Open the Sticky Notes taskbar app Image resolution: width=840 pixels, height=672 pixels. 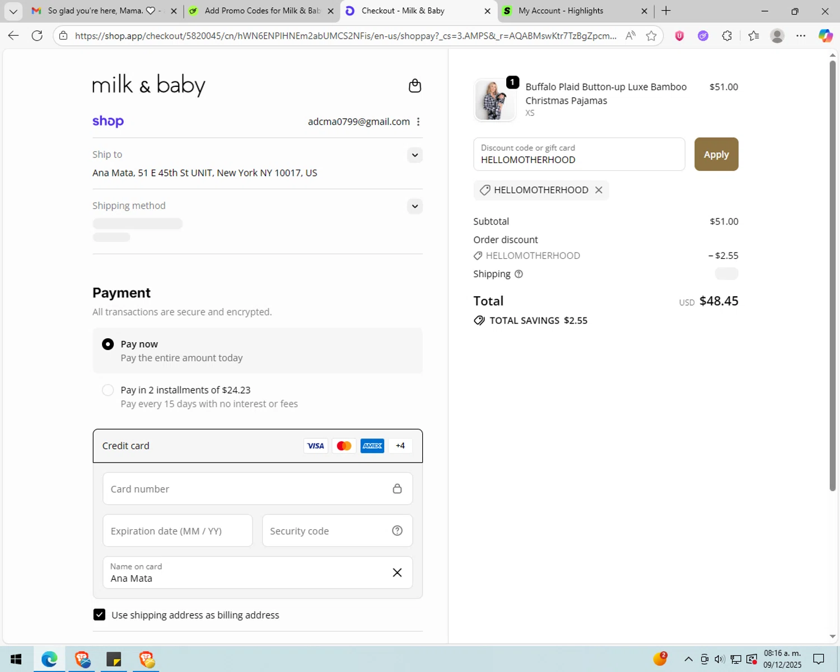(x=114, y=659)
